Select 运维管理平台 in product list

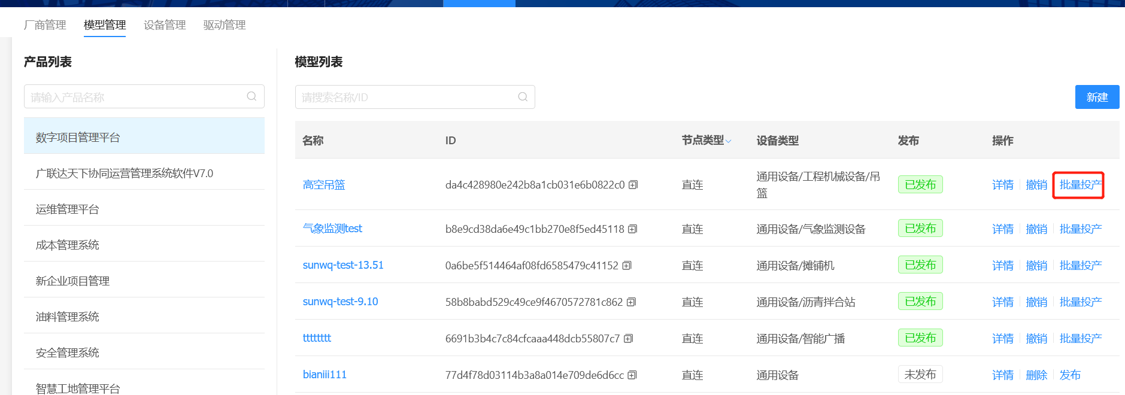tap(67, 209)
